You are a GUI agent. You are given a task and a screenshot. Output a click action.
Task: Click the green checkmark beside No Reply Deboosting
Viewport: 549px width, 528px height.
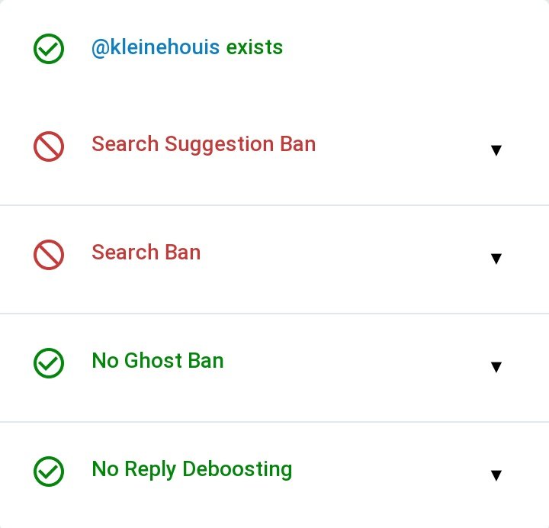click(49, 471)
